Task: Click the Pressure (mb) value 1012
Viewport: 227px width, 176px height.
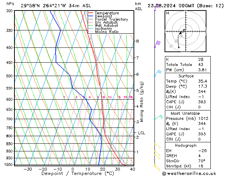Action: point(203,118)
